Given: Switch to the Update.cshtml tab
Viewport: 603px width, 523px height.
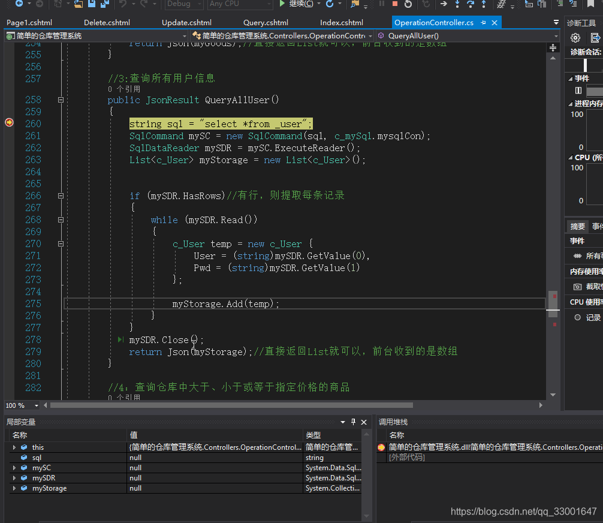Looking at the screenshot, I should coord(186,23).
